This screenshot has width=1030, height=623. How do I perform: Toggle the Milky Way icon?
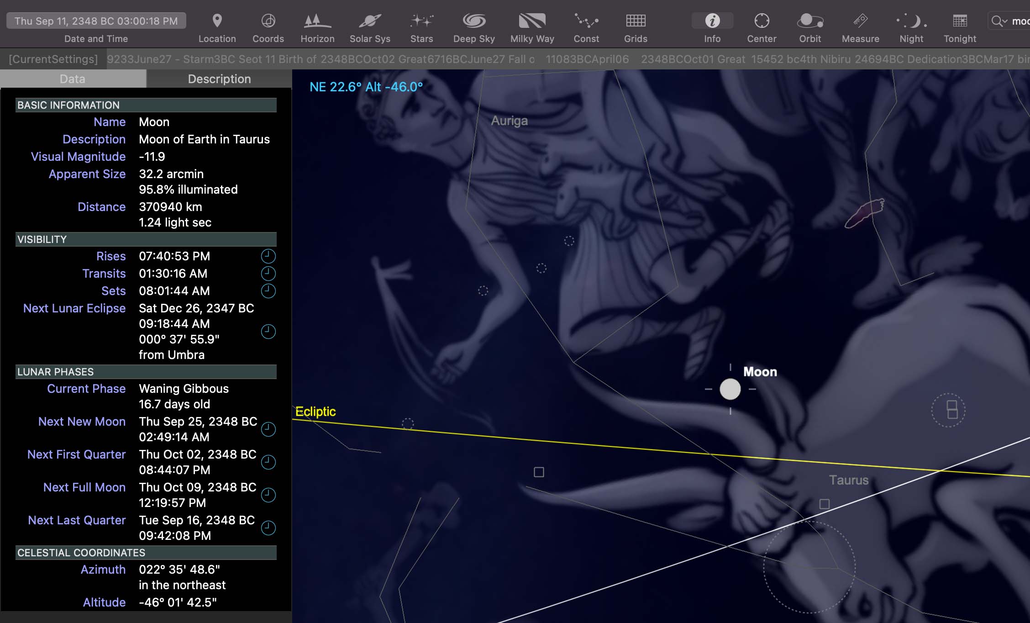pyautogui.click(x=532, y=21)
